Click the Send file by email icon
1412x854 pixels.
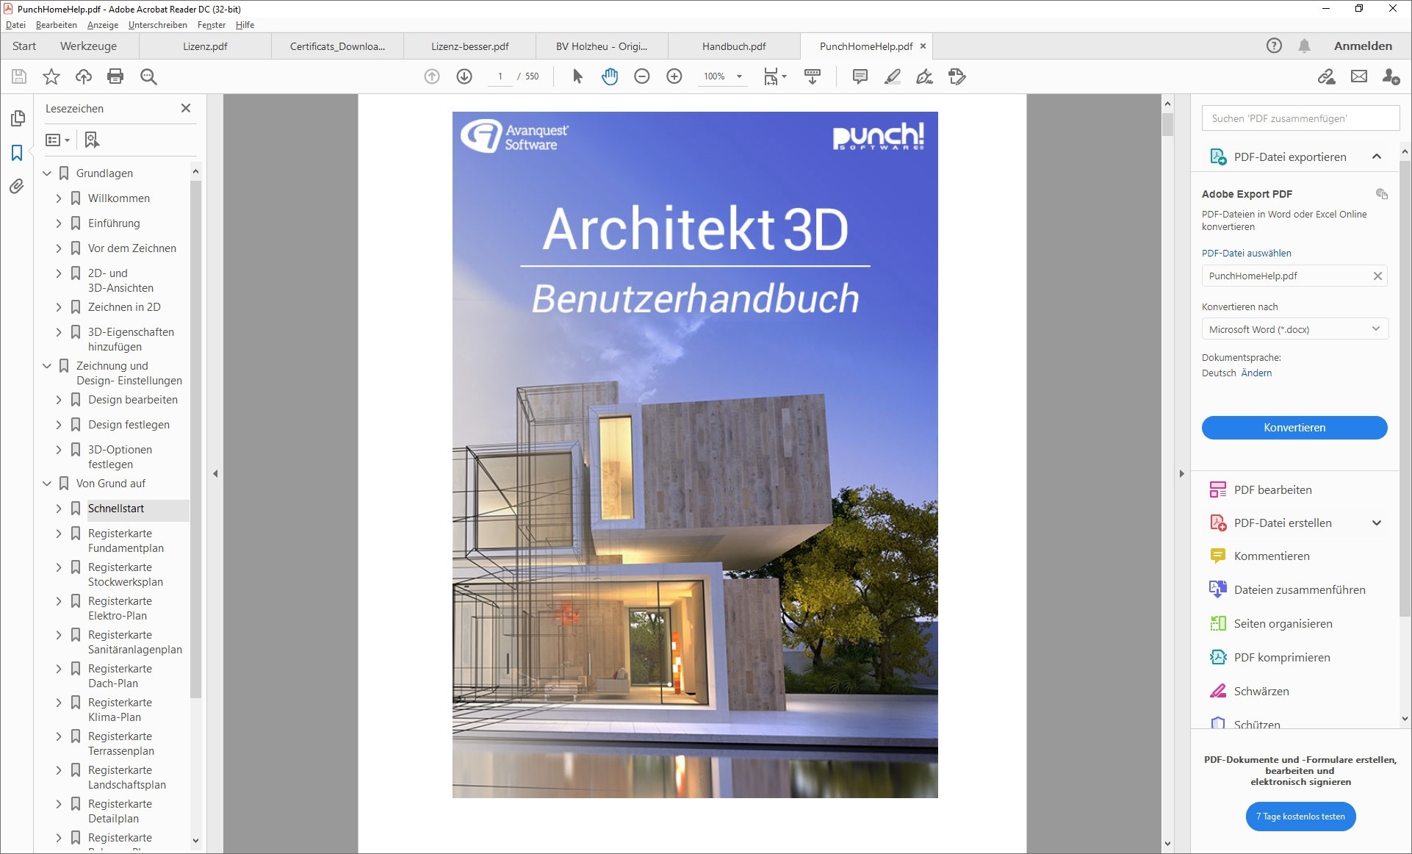[x=1358, y=76]
